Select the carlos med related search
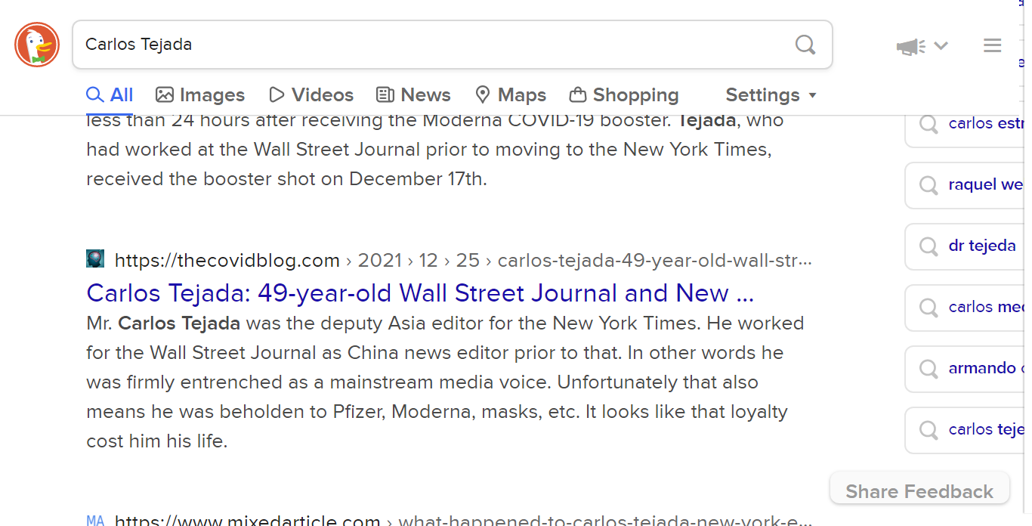 (x=965, y=307)
